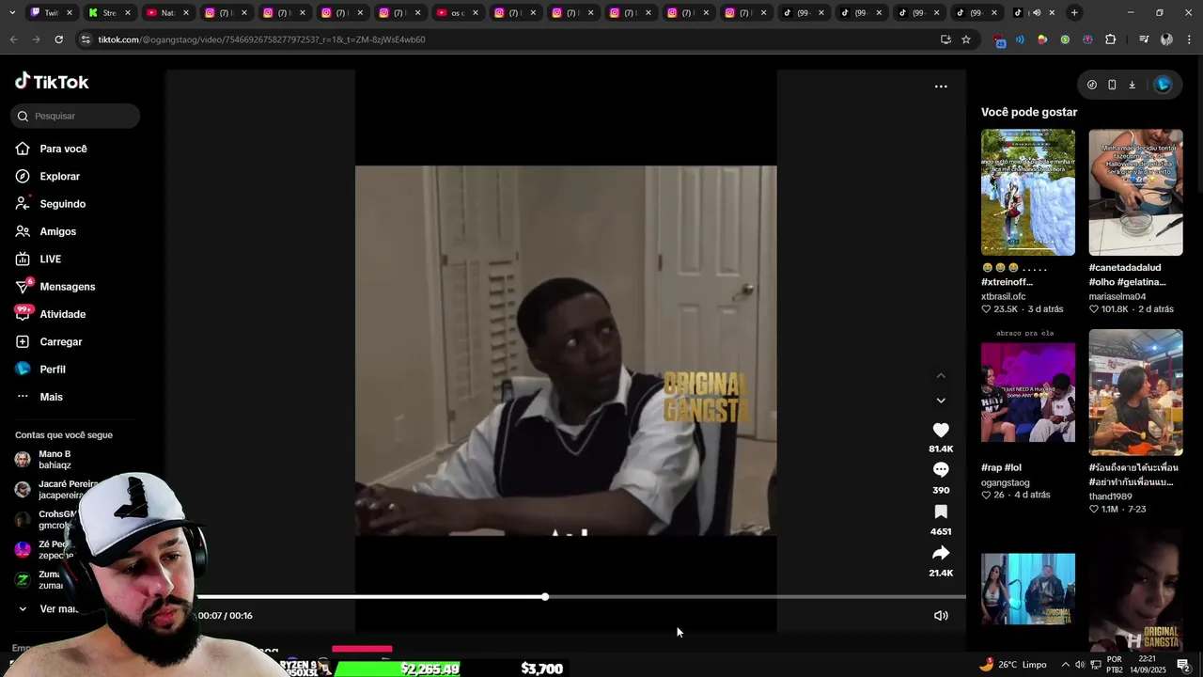This screenshot has width=1203, height=677.
Task: Click the site info icon in address bar
Action: coord(86,39)
